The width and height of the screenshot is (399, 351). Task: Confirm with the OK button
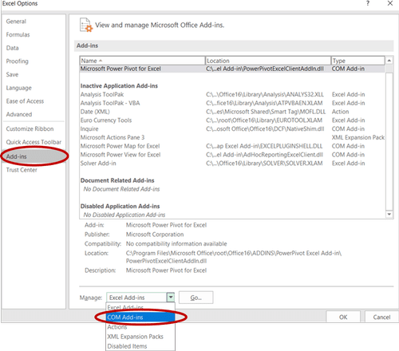(x=343, y=317)
